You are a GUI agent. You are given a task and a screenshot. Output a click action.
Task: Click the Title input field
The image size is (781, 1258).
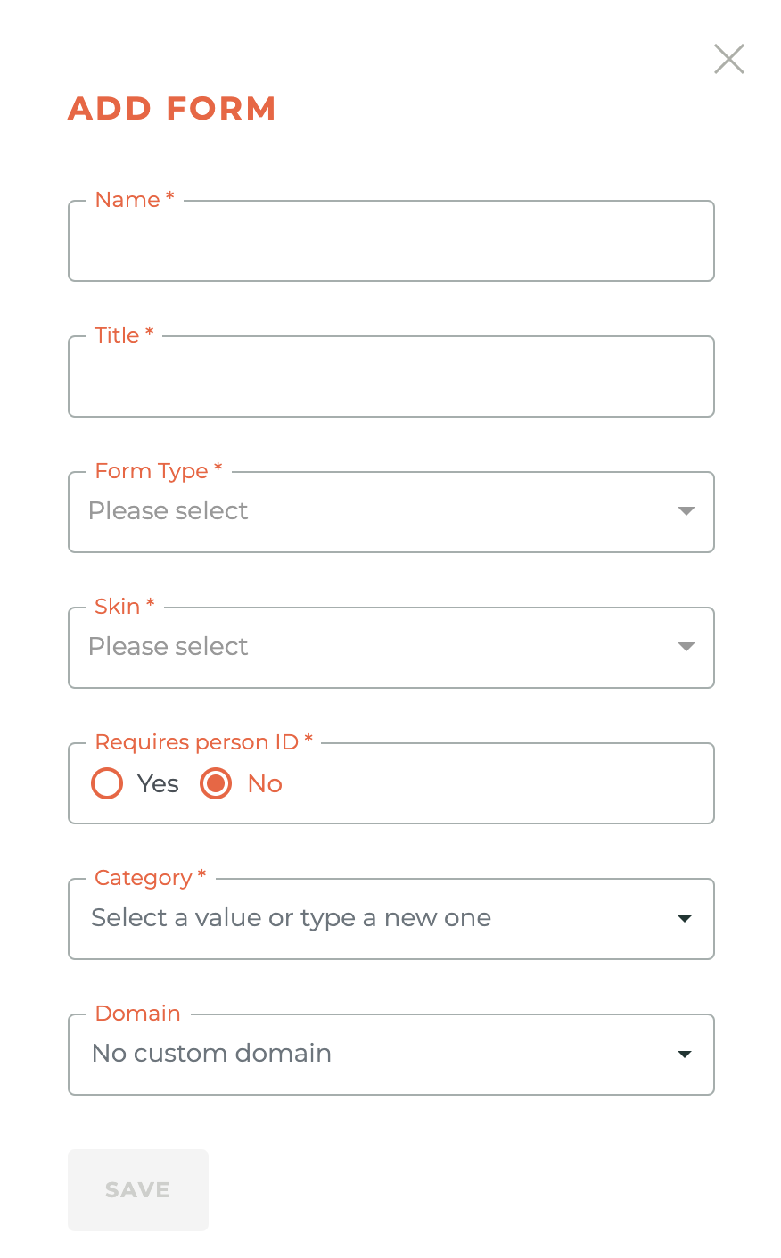coord(391,377)
